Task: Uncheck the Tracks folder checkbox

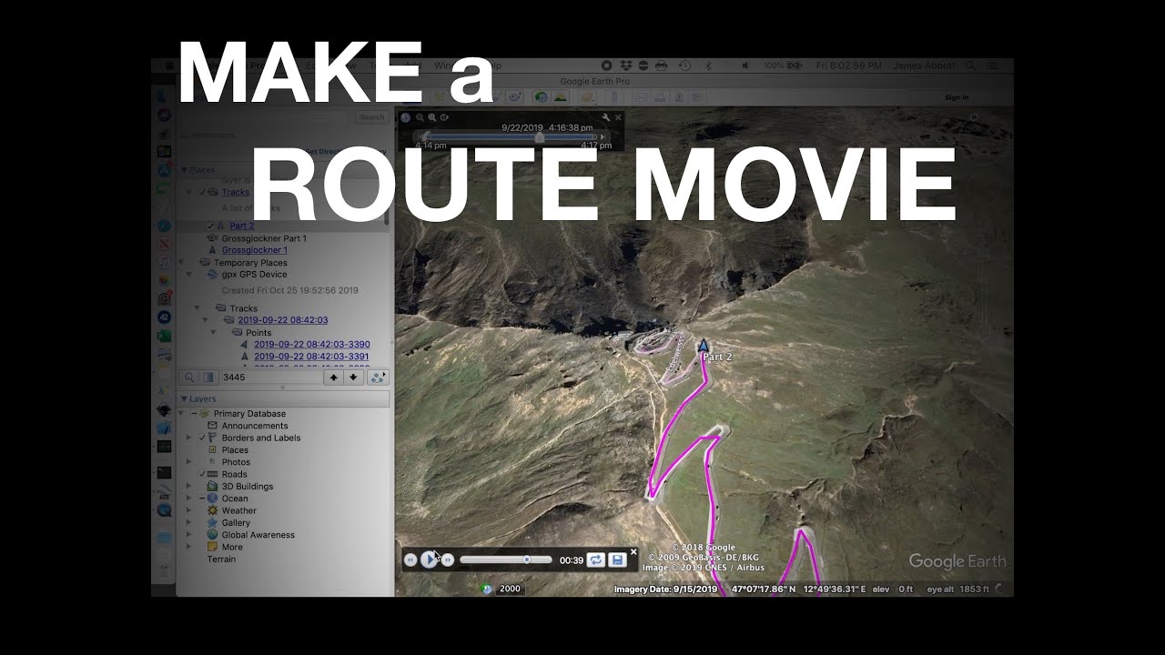Action: click(x=202, y=192)
